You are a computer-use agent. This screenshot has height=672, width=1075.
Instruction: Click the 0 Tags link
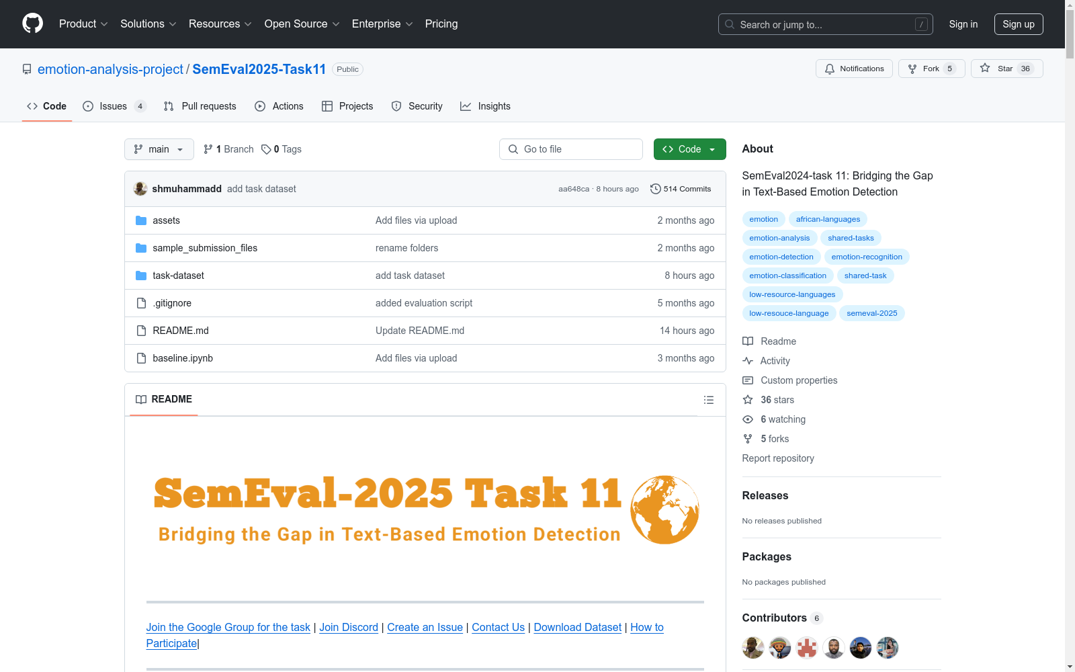click(x=282, y=149)
